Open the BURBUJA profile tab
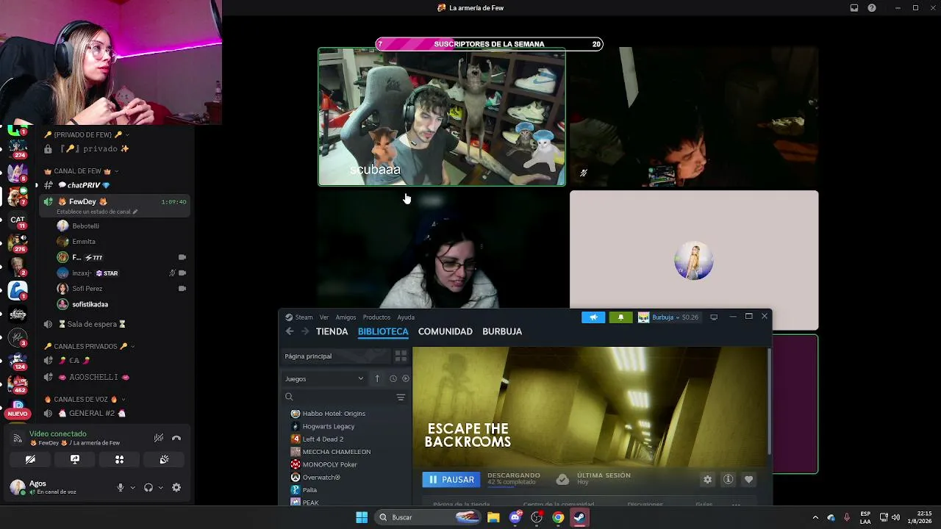Image resolution: width=941 pixels, height=529 pixels. click(502, 331)
